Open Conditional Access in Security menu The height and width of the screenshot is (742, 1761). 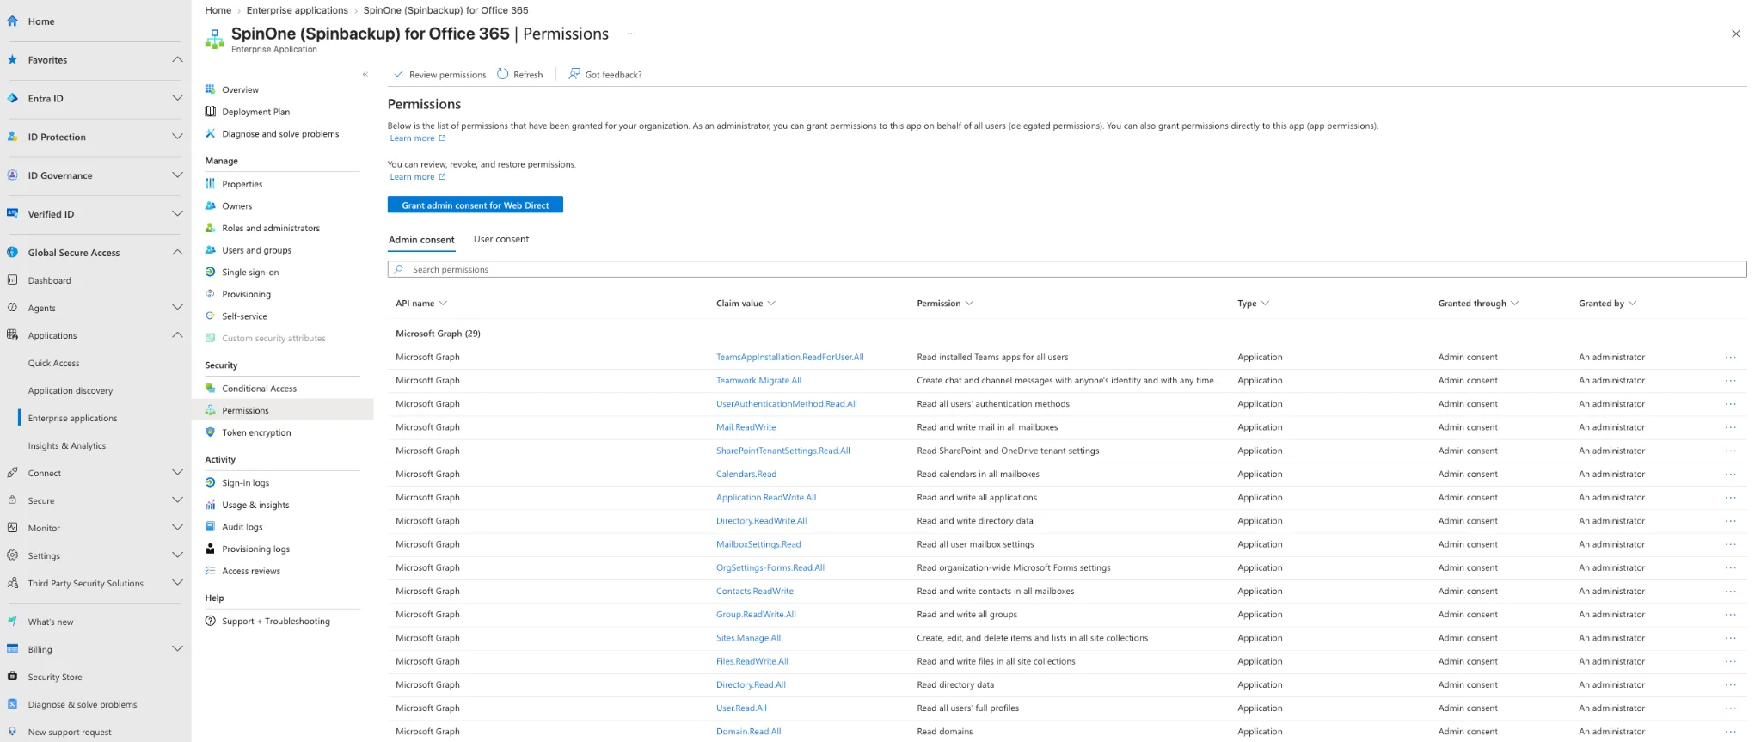point(259,389)
